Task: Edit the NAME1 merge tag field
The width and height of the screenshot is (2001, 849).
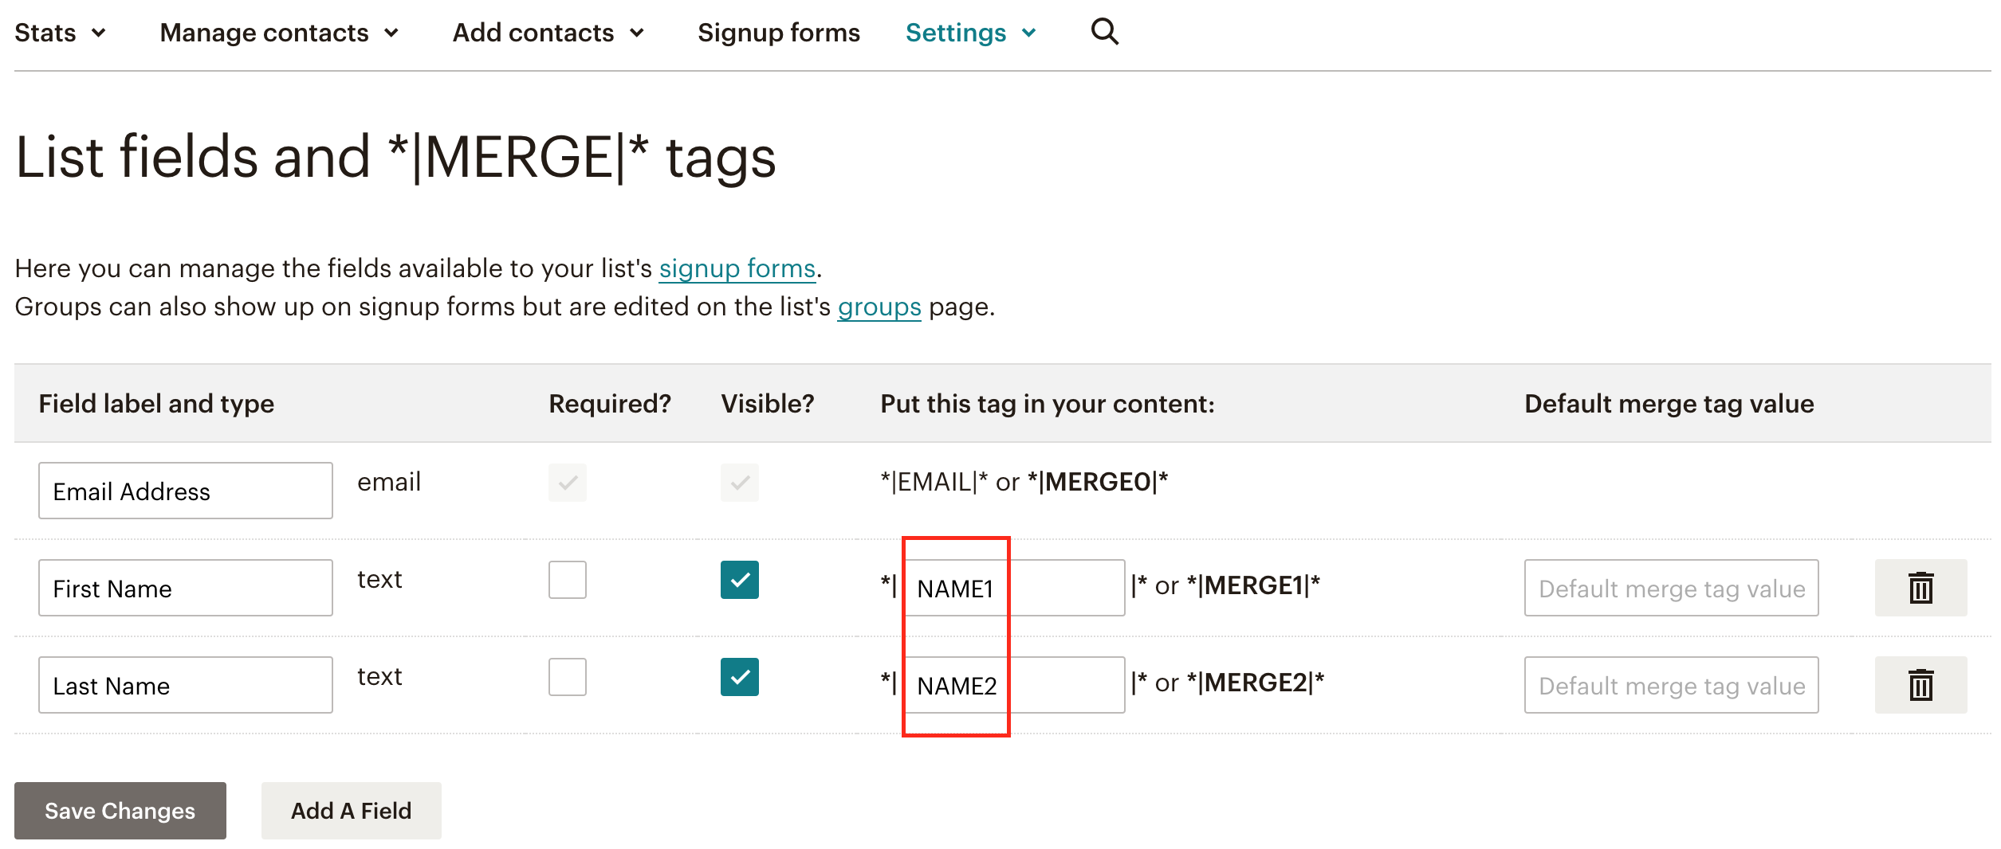Action: coord(1014,588)
